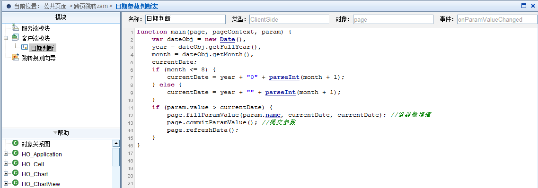The width and height of the screenshot is (538, 188).
Task: Click the Date link in code
Action: pos(228,39)
